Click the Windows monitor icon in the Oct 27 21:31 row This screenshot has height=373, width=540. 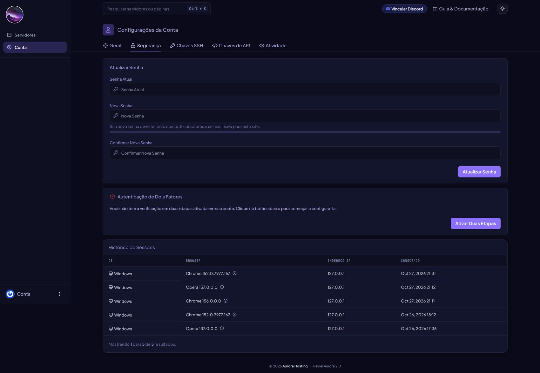click(111, 274)
